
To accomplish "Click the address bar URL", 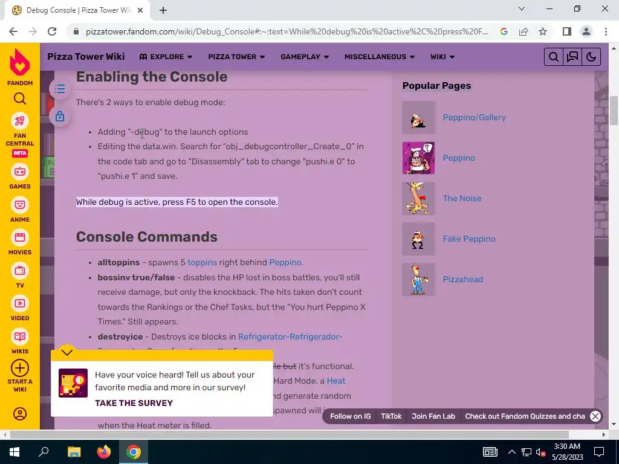I will pyautogui.click(x=287, y=31).
